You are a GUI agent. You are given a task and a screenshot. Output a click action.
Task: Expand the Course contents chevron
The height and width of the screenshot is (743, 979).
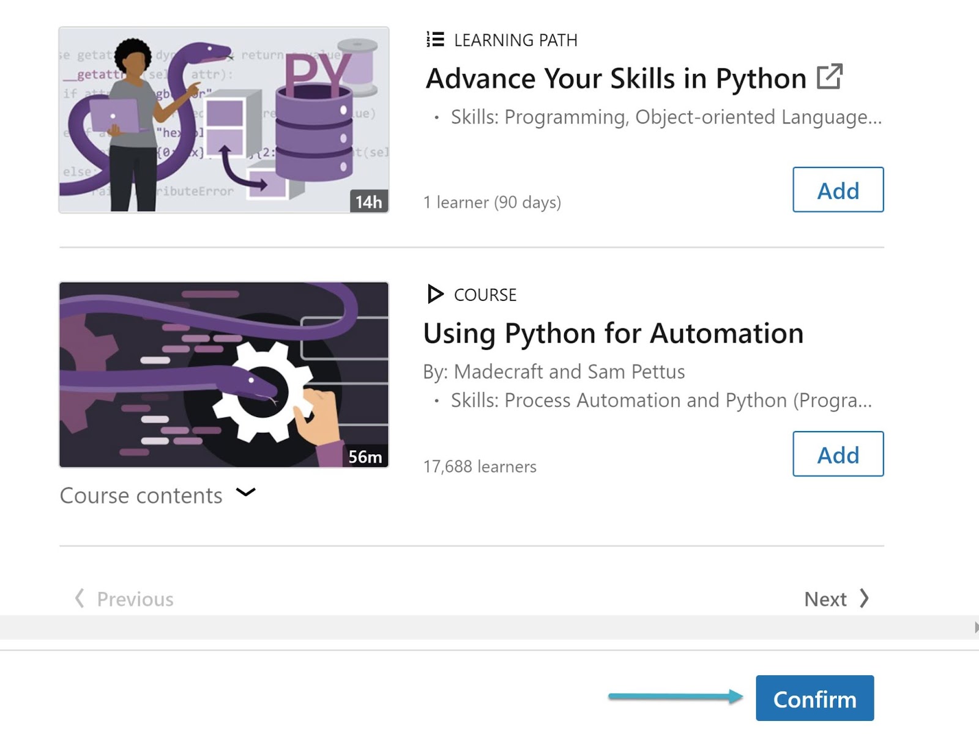coord(246,493)
